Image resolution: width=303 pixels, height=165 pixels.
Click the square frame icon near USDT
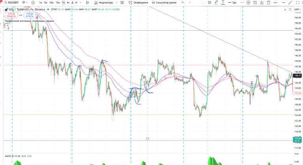click(290, 9)
